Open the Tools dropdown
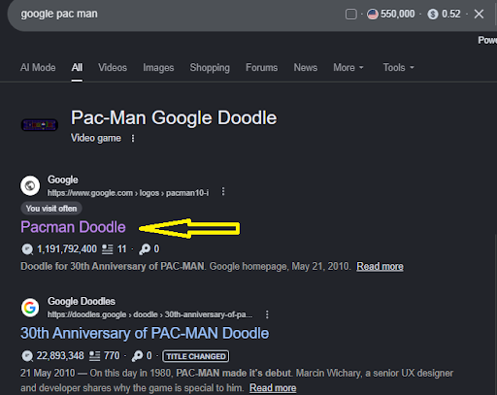The image size is (497, 395). [399, 68]
